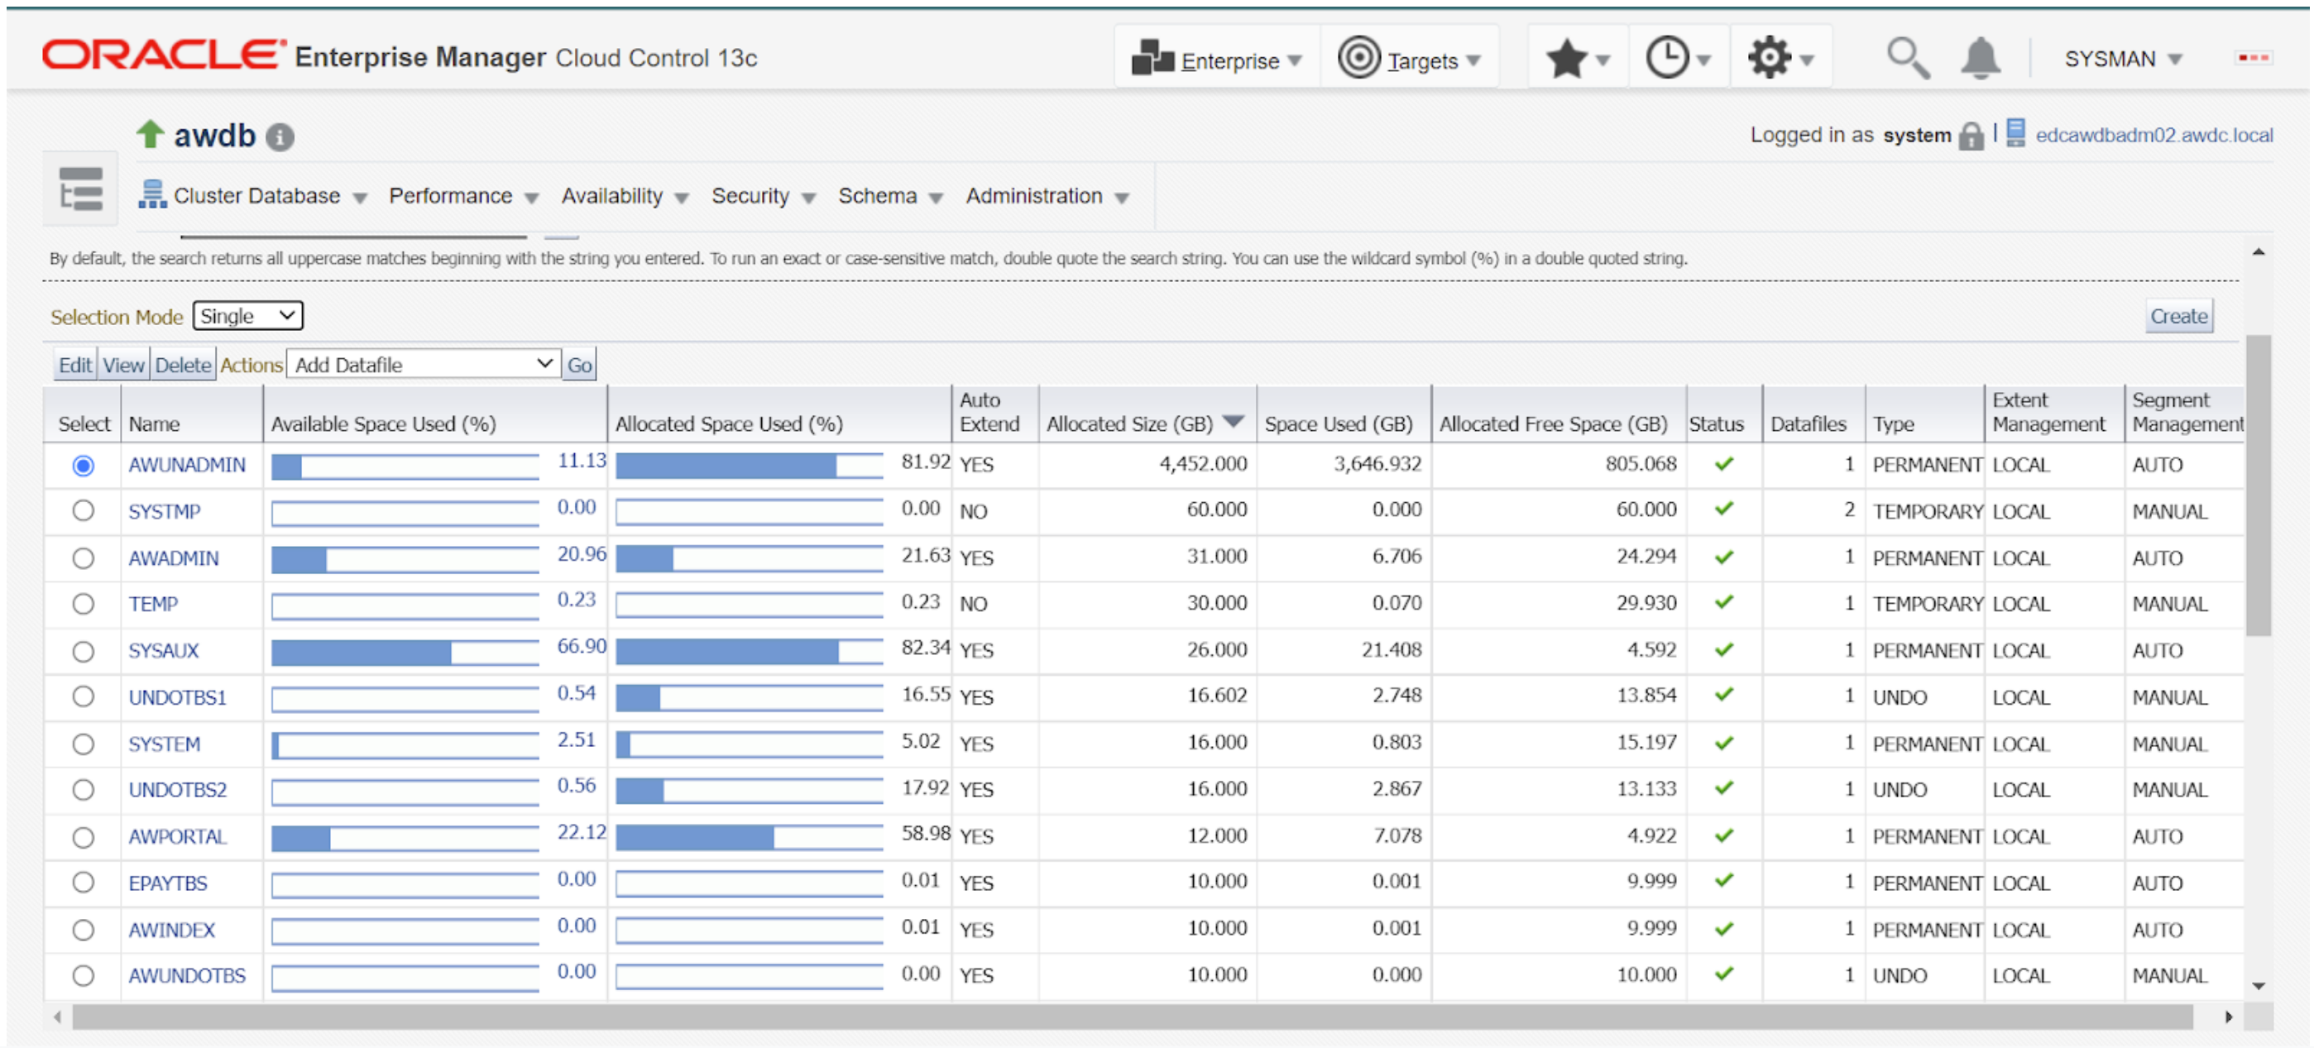Click the Cluster Database icon

click(151, 195)
